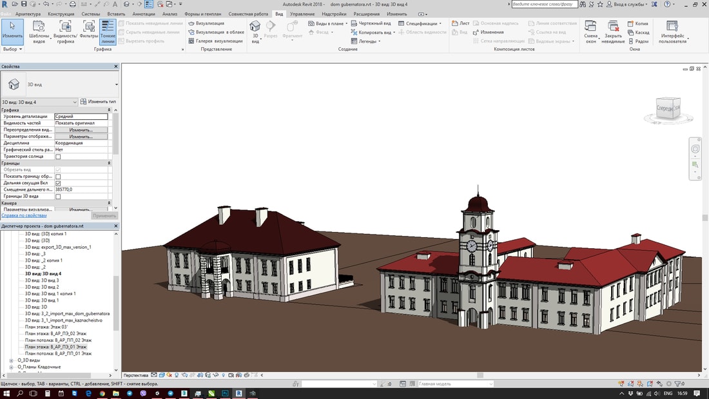This screenshot has width=709, height=399.
Task: Open the Управление ribbon tab
Action: [x=302, y=14]
